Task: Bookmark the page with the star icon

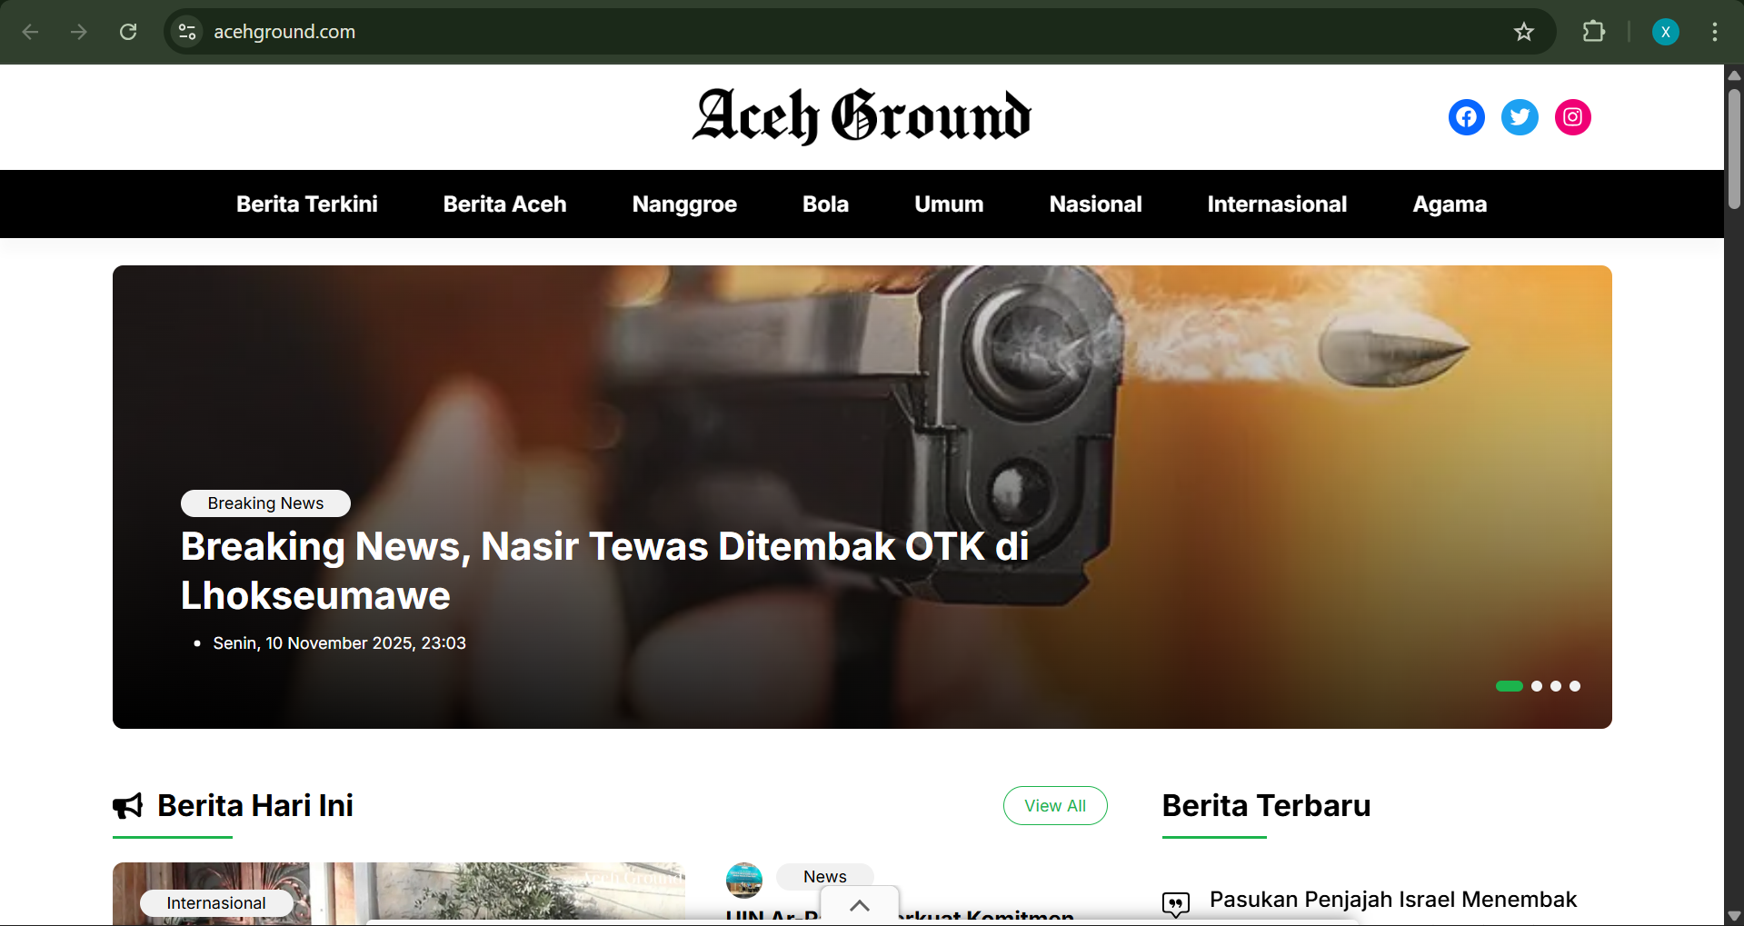Action: pyautogui.click(x=1523, y=31)
